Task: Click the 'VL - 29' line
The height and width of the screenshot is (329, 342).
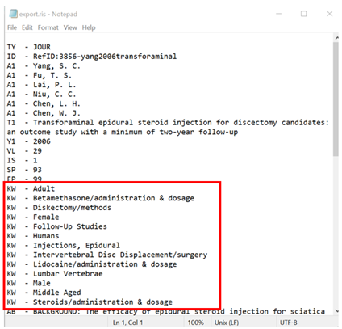Action: tap(24, 150)
